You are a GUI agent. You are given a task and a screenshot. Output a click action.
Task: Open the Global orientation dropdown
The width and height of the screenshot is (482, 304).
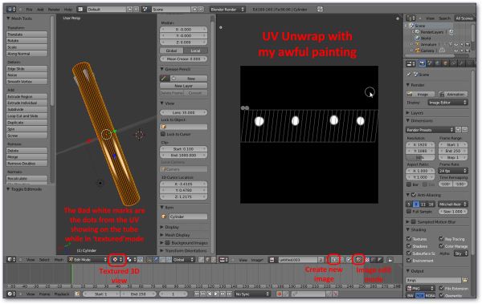point(184,260)
